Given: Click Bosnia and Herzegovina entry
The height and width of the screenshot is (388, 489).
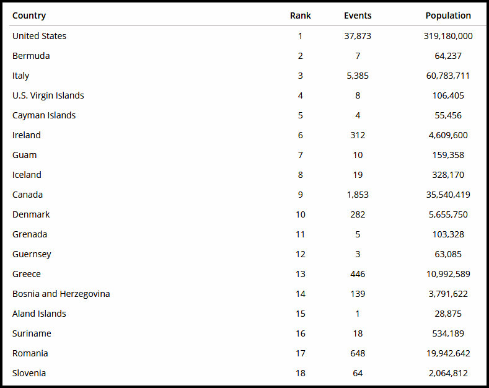Looking at the screenshot, I should click(61, 294).
